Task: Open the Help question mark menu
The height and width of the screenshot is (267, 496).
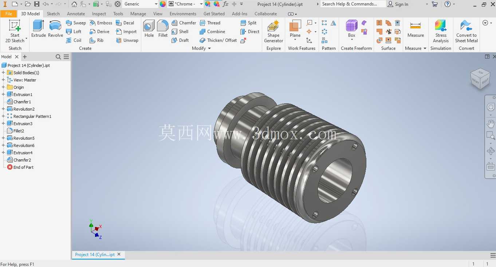Action: (x=448, y=4)
